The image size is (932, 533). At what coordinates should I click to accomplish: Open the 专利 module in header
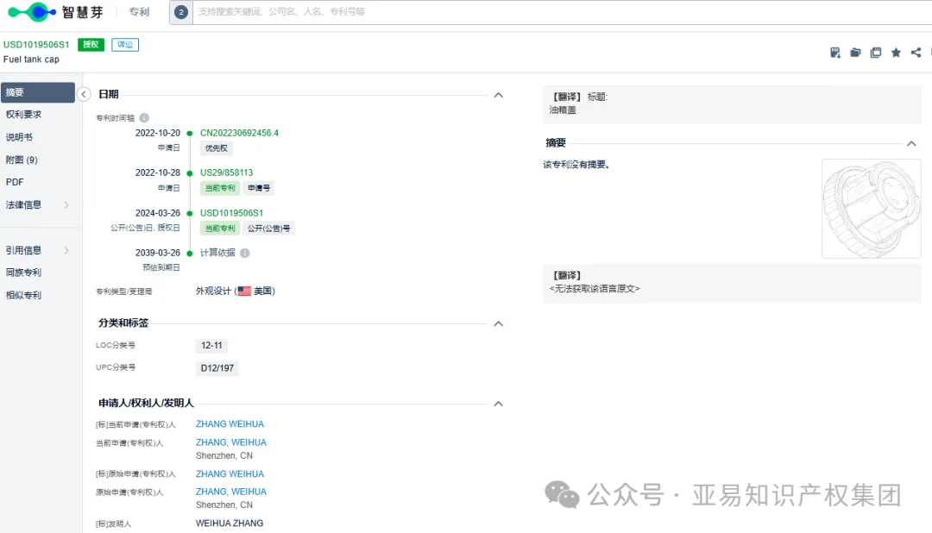tap(139, 12)
